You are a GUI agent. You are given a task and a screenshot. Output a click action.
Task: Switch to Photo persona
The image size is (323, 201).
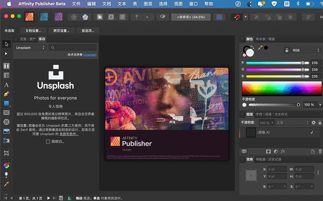[58, 17]
